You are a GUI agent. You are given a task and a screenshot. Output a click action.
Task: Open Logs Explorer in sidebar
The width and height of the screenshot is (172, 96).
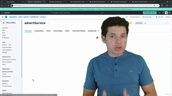[5, 45]
